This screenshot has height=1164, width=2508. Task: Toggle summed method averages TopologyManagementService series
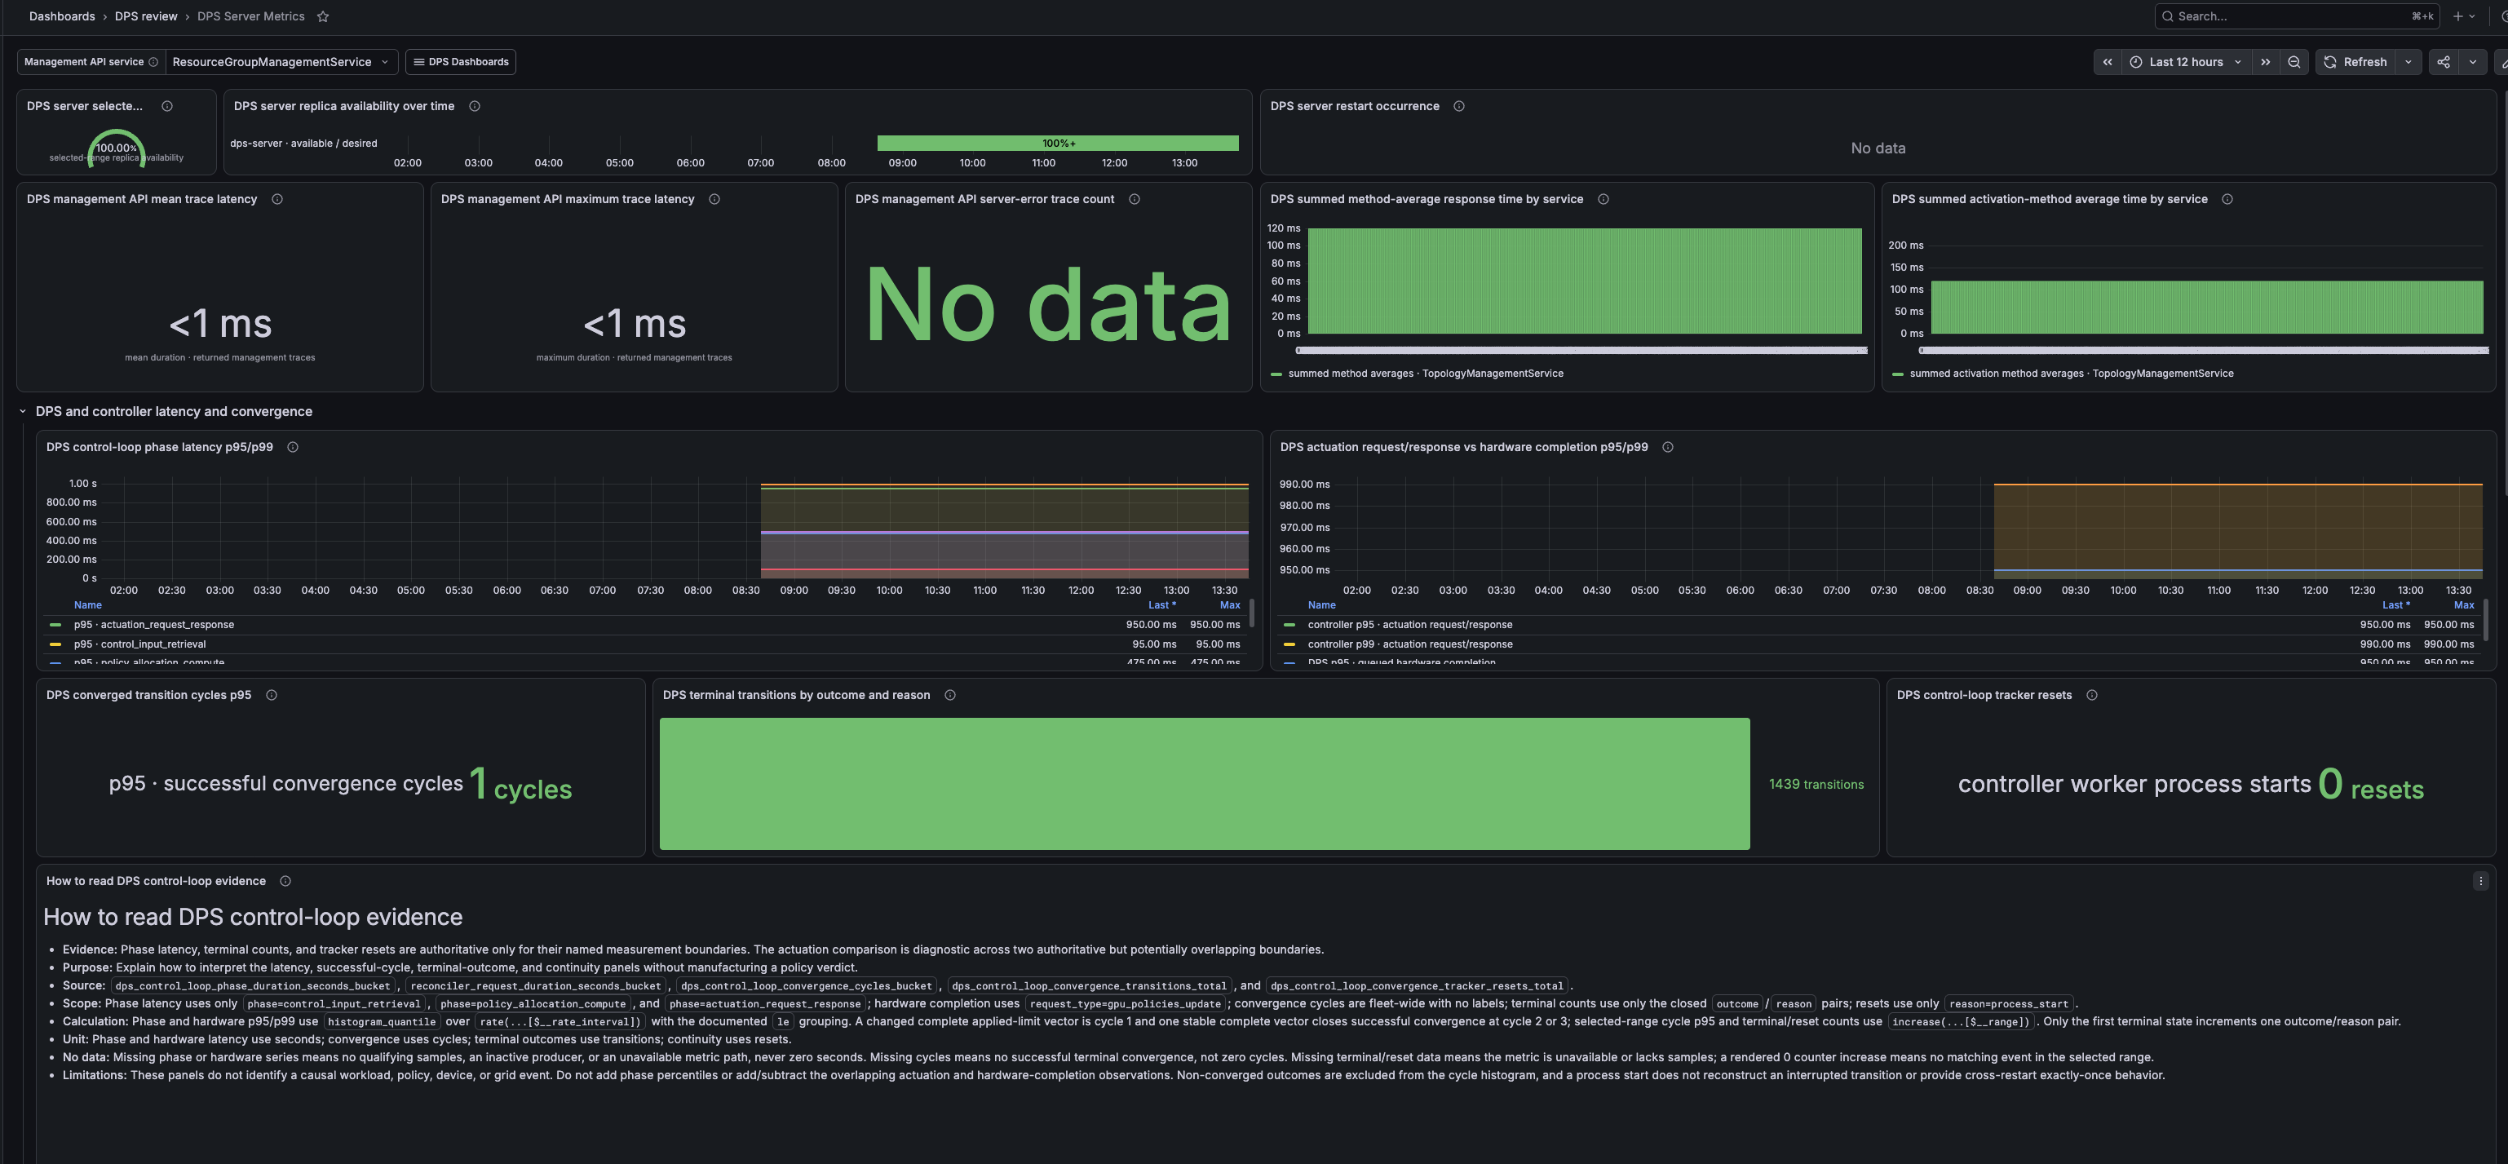pos(1426,374)
